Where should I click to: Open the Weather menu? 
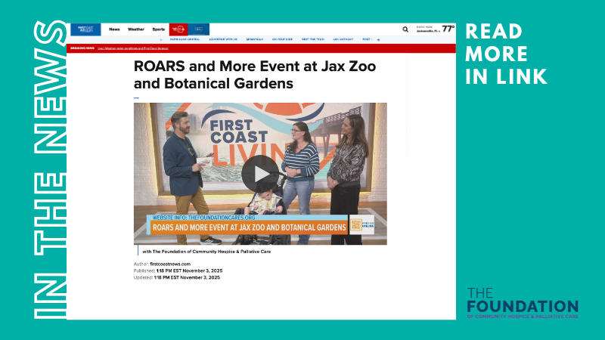click(136, 29)
